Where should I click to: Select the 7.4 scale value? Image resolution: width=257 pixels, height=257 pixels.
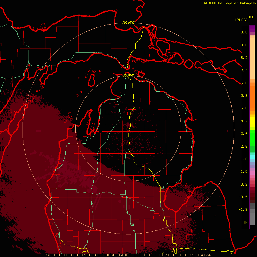[x=244, y=70]
